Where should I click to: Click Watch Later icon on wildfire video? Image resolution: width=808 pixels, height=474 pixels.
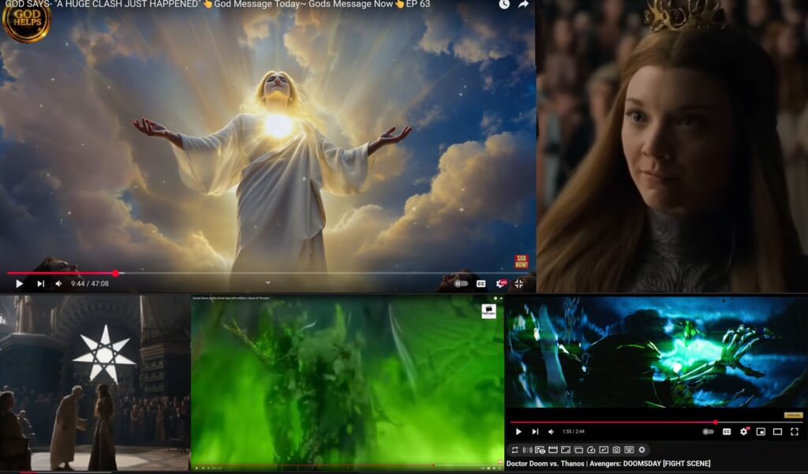pyautogui.click(x=496, y=298)
